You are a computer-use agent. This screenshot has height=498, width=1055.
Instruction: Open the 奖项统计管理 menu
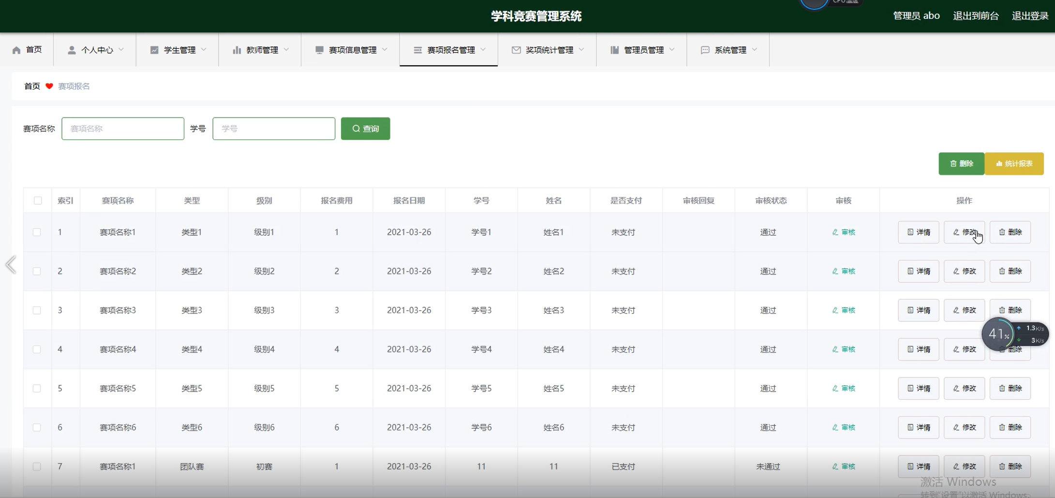click(x=548, y=50)
